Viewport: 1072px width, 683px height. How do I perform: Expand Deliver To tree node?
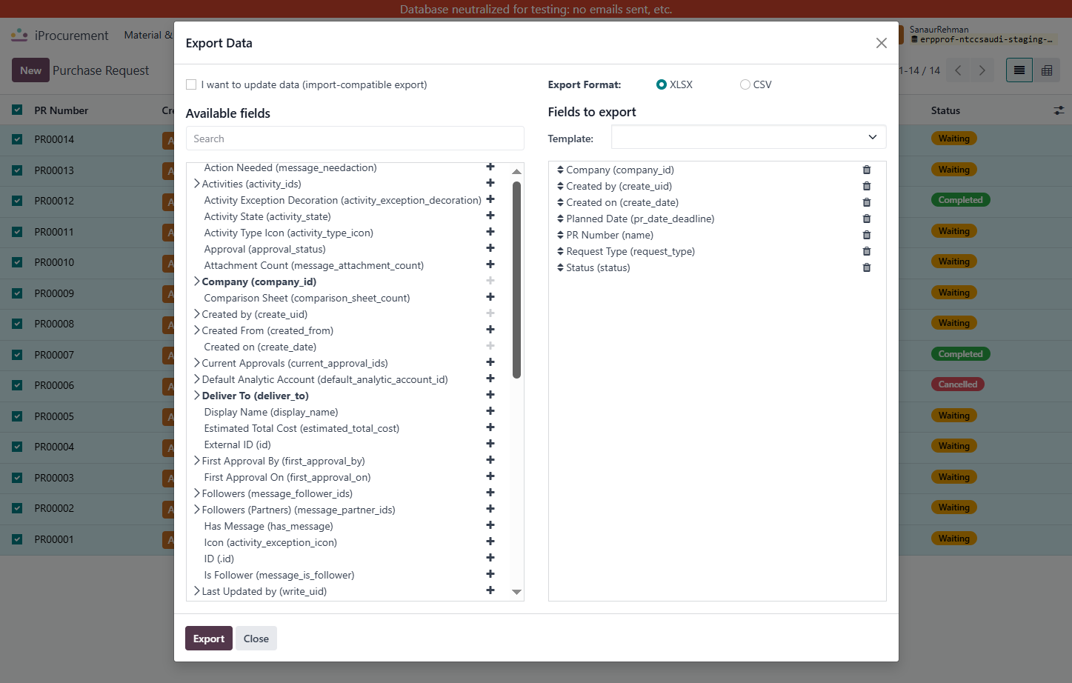click(x=196, y=396)
